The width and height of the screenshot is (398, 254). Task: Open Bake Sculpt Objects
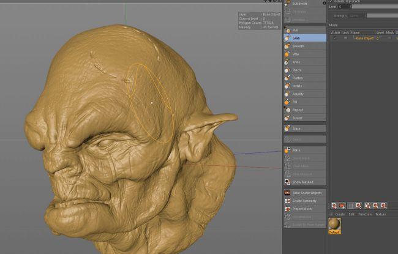coord(304,193)
